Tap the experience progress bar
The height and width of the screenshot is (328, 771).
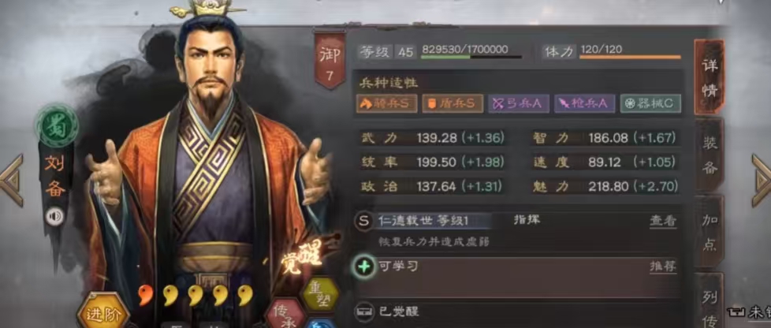tap(471, 57)
